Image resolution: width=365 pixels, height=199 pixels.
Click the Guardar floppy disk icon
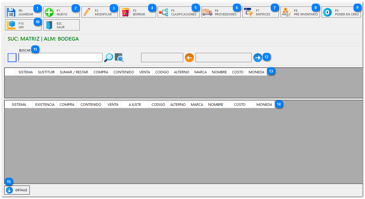(11, 12)
